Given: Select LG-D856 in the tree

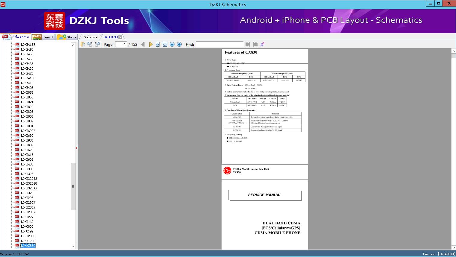Looking at the screenshot, I should (x=27, y=92).
